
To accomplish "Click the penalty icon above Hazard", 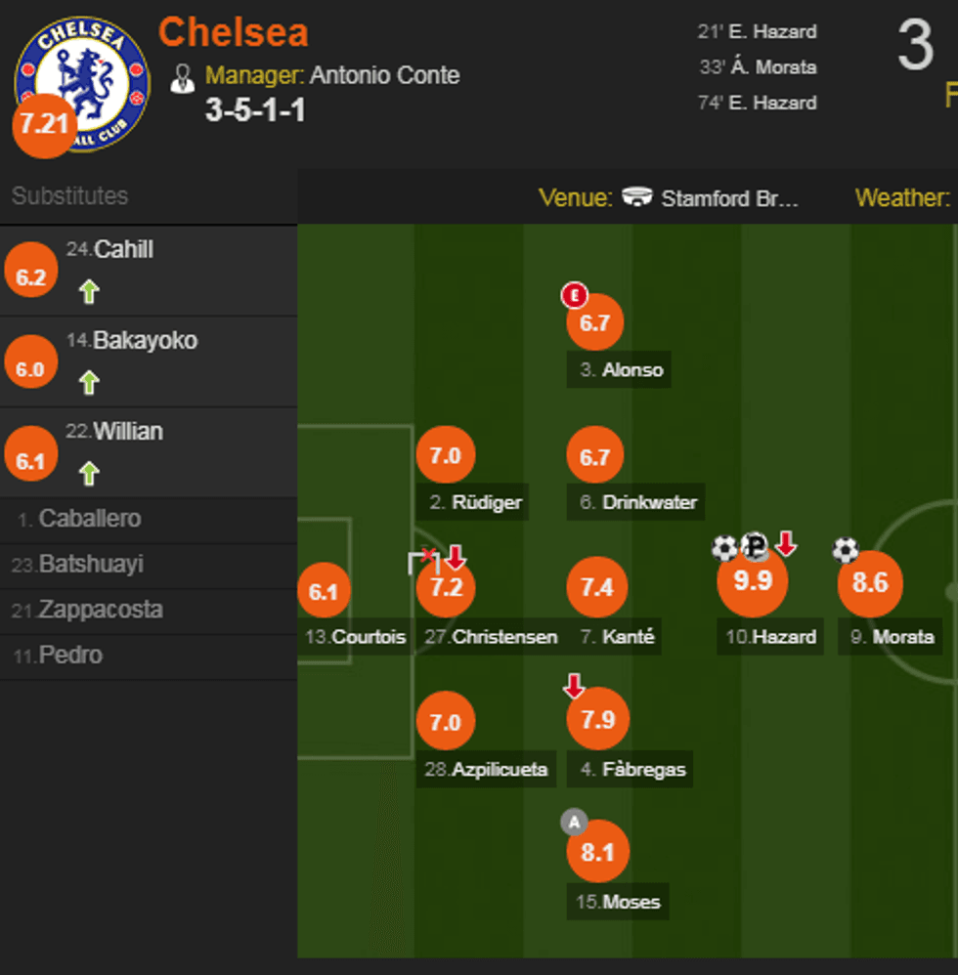I will point(755,547).
